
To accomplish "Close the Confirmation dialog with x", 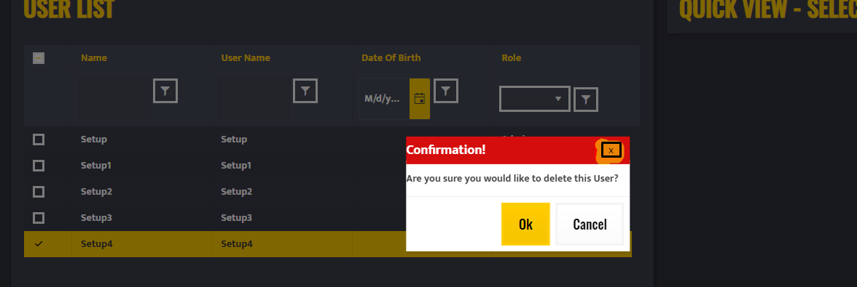I will coord(611,150).
